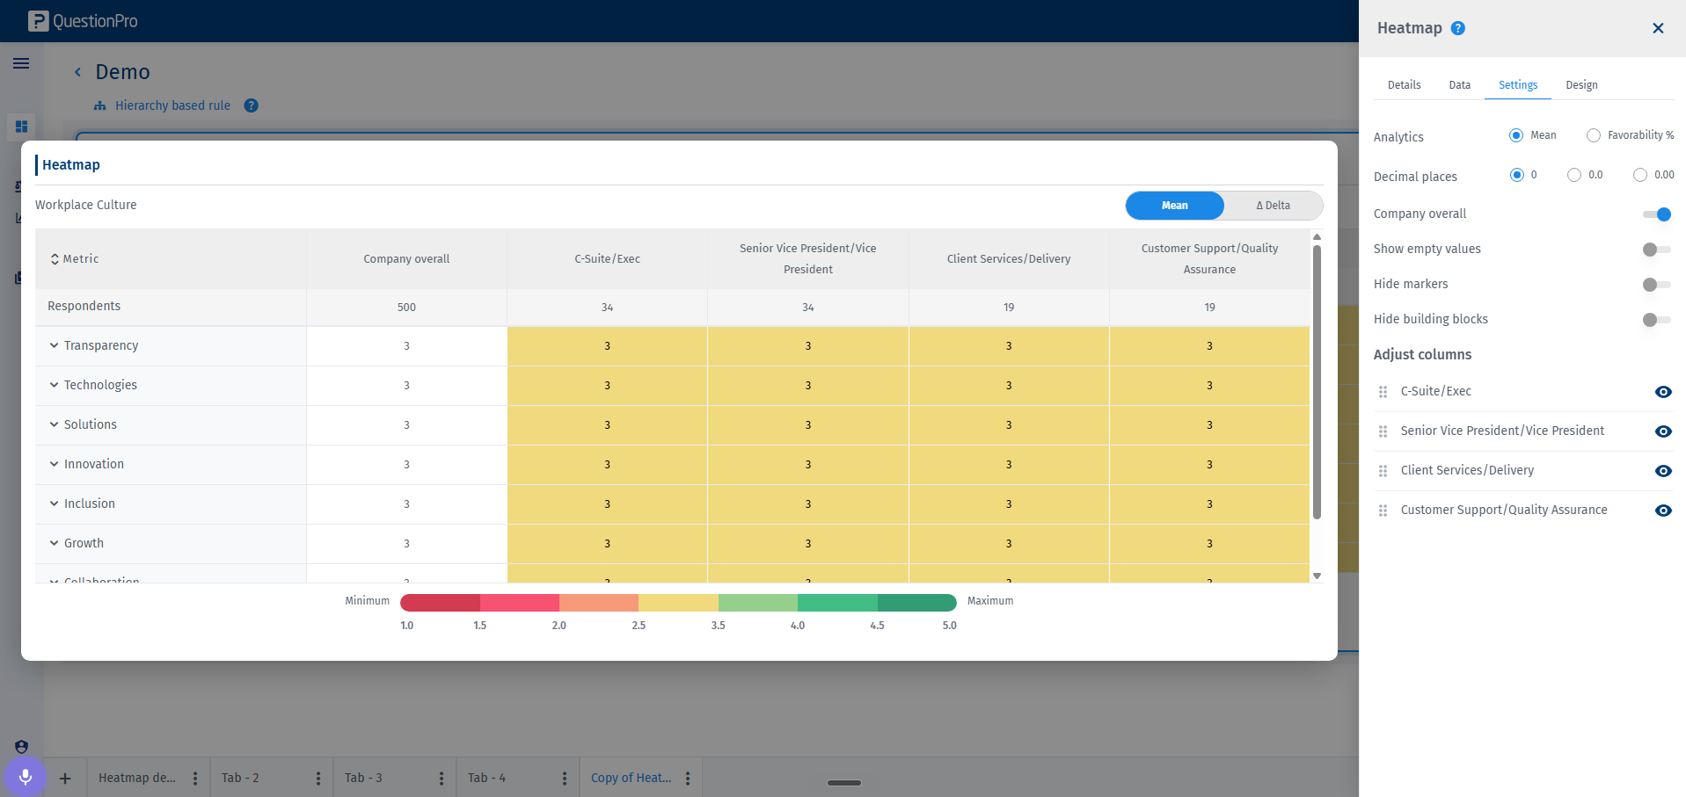Add a new tab with plus icon
Viewport: 1686px width, 797px height.
pyautogui.click(x=65, y=779)
